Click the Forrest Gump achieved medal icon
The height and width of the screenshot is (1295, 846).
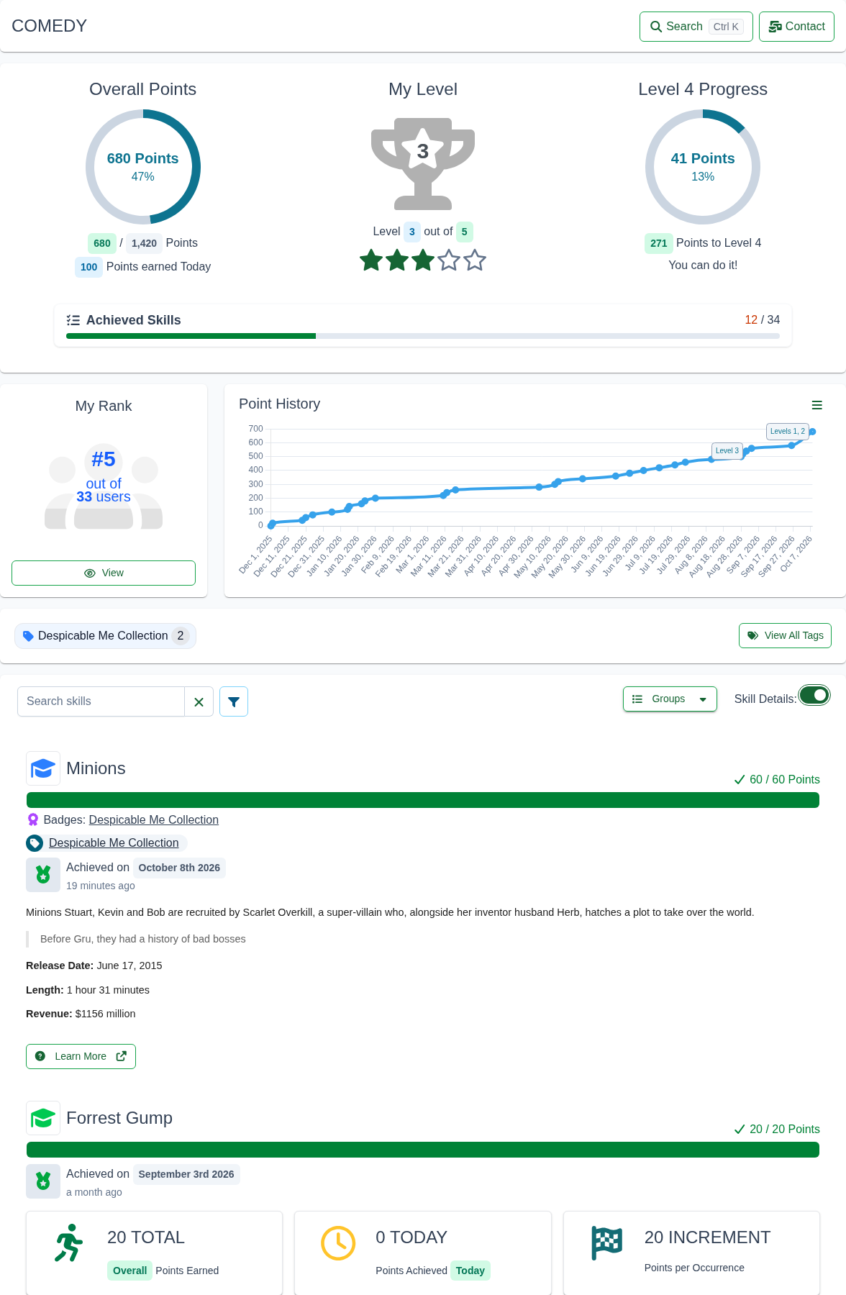(43, 1181)
